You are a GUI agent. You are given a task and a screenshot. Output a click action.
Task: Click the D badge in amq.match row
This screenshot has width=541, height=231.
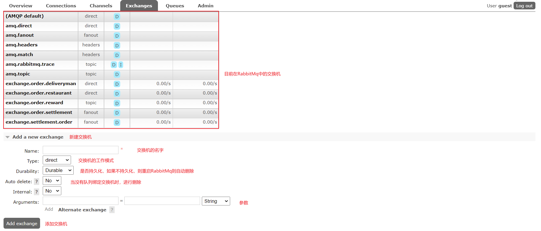point(117,55)
